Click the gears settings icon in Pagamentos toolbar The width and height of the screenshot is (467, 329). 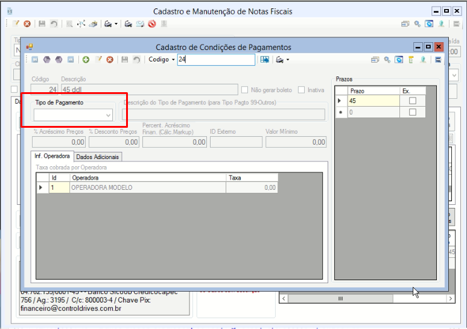387,60
